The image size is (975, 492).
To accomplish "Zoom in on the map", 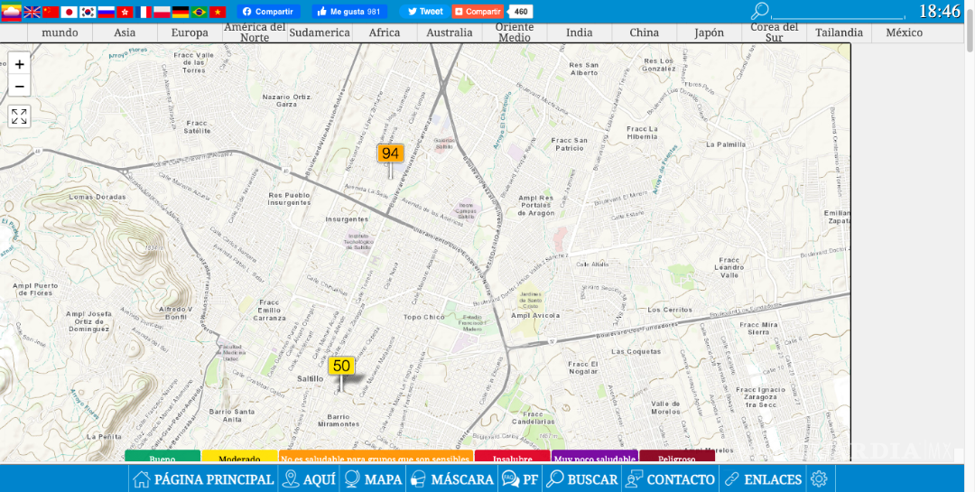I will [19, 64].
